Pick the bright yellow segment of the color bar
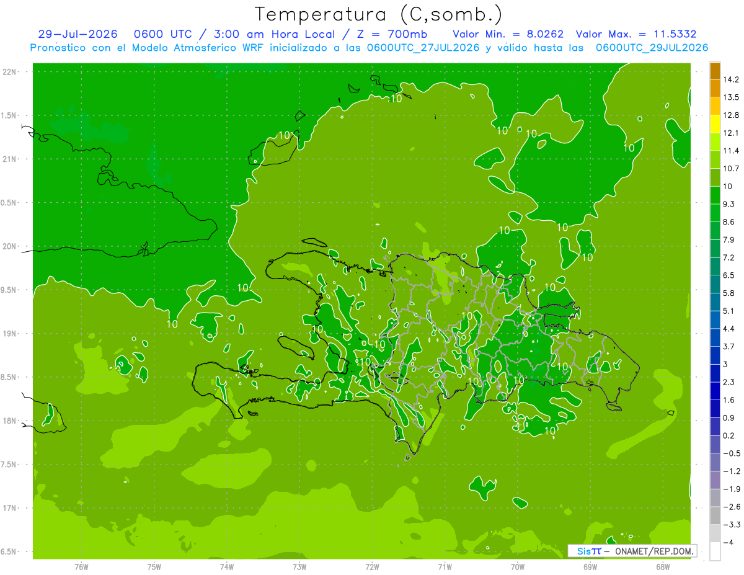The image size is (744, 575). 715,124
